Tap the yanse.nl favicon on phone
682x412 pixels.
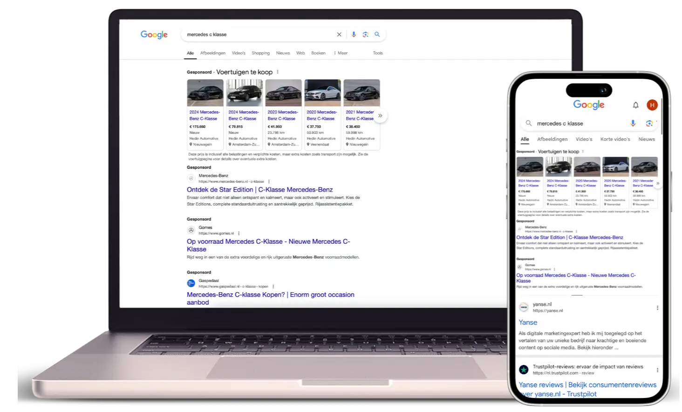(x=524, y=307)
